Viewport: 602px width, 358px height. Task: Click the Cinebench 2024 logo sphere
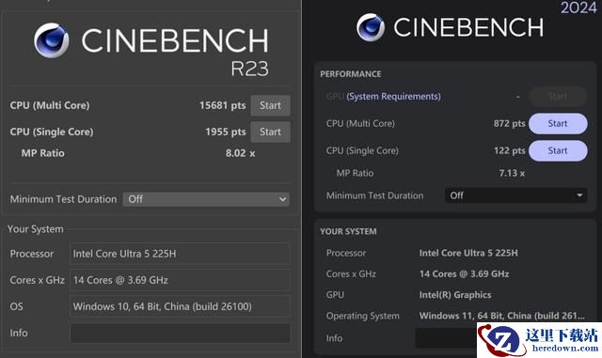coord(371,27)
